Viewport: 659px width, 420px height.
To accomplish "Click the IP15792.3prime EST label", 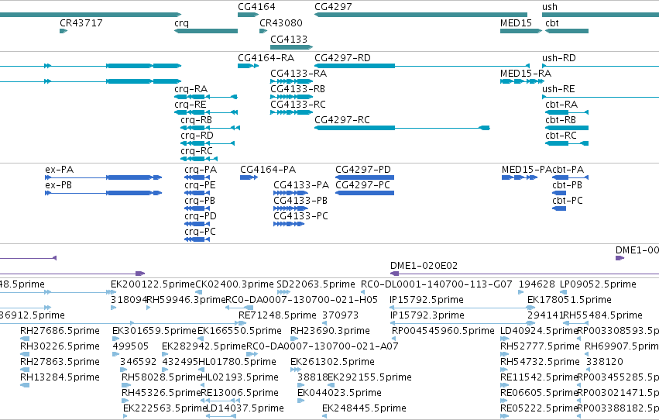I will tap(427, 315).
